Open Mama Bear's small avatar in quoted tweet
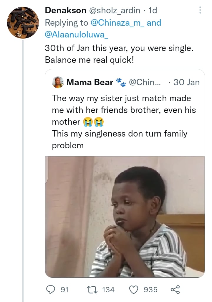Viewport: 212px width, 302px height. pos(58,82)
